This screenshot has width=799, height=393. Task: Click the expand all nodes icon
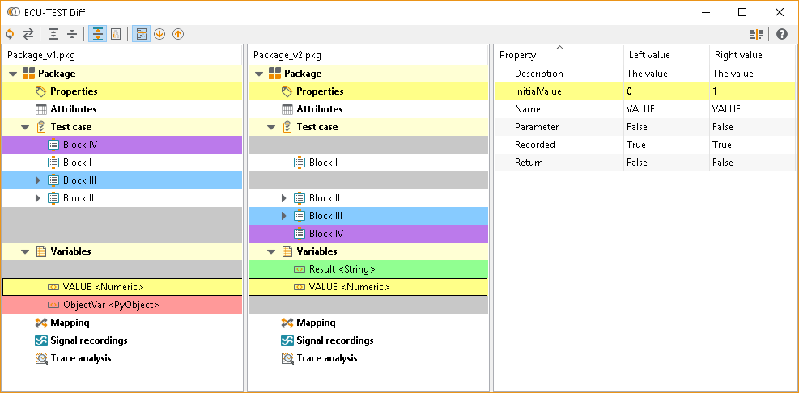pos(53,34)
